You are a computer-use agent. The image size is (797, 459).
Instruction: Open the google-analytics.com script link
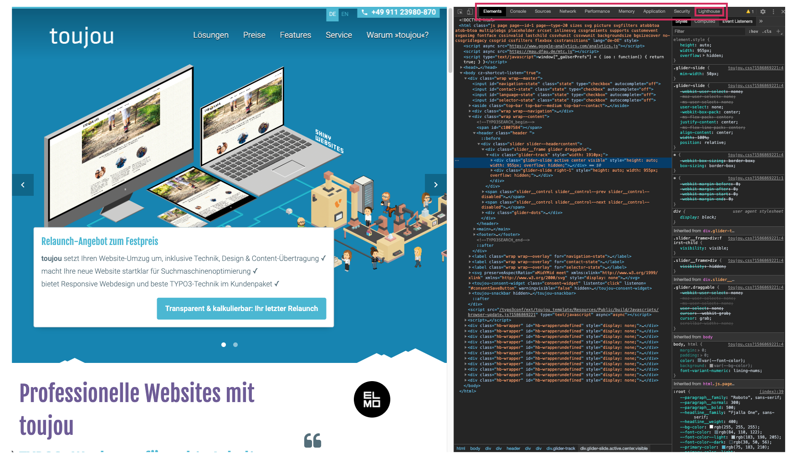tap(564, 46)
